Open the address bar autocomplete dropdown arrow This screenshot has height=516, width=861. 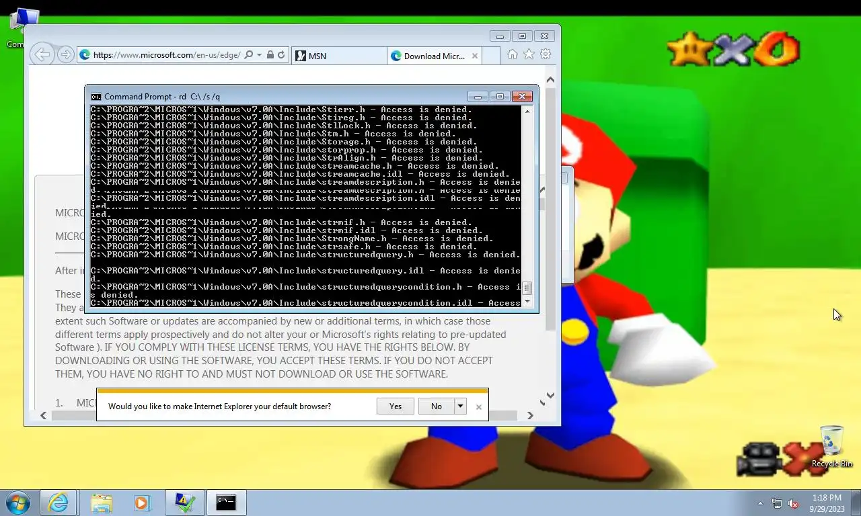(259, 55)
